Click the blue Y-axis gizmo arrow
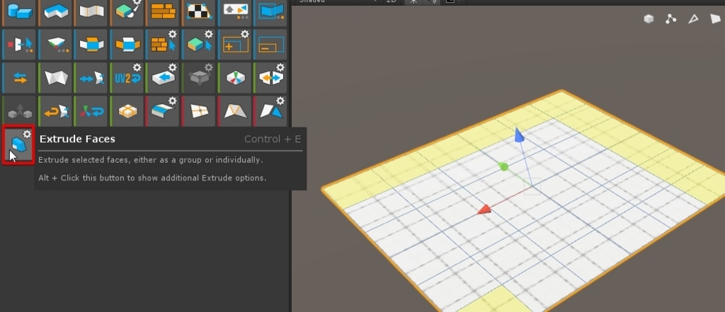Image resolution: width=725 pixels, height=312 pixels. pyautogui.click(x=519, y=135)
